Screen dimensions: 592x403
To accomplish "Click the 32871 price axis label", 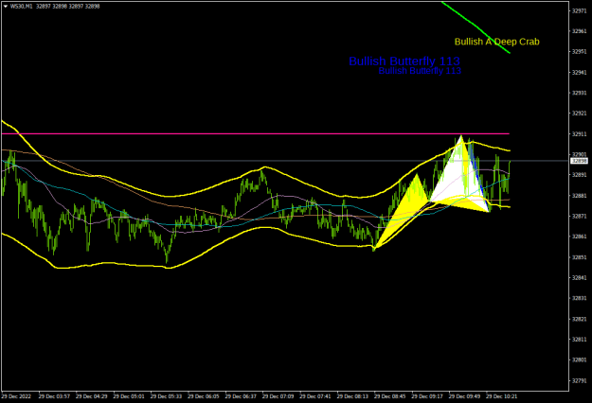I will (579, 216).
